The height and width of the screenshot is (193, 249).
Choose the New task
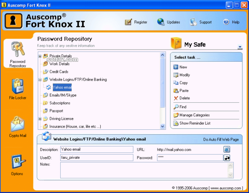[x=183, y=67]
